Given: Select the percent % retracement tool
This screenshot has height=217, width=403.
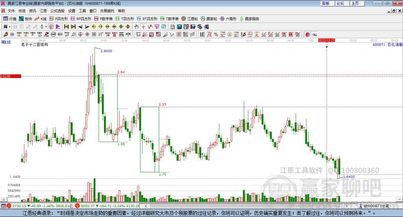Looking at the screenshot, I should [216, 34].
